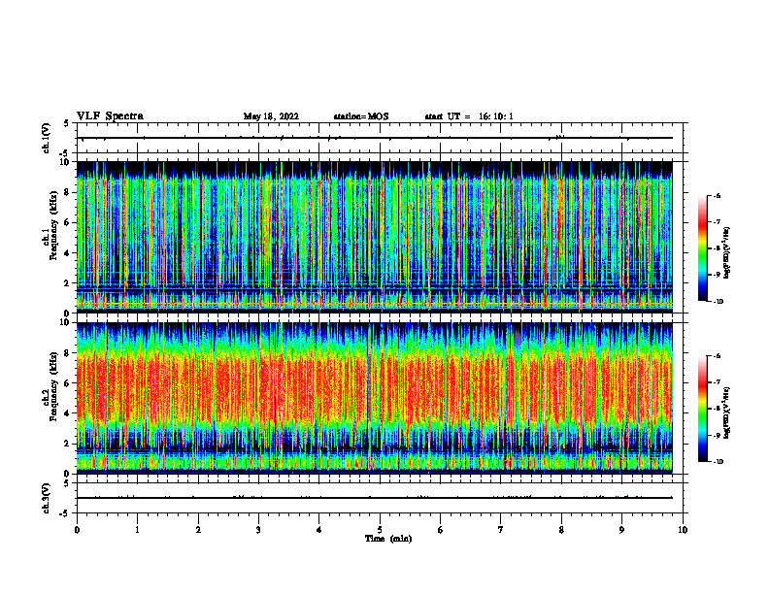Click the ch.3 voltage waveform trace panel
Viewport: 769px width, 594px height.
point(380,498)
